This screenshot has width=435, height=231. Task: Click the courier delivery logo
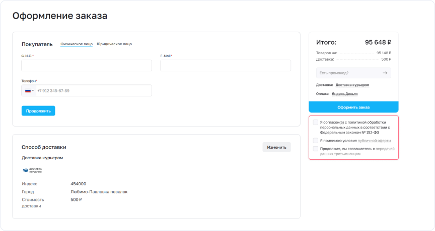pyautogui.click(x=32, y=170)
